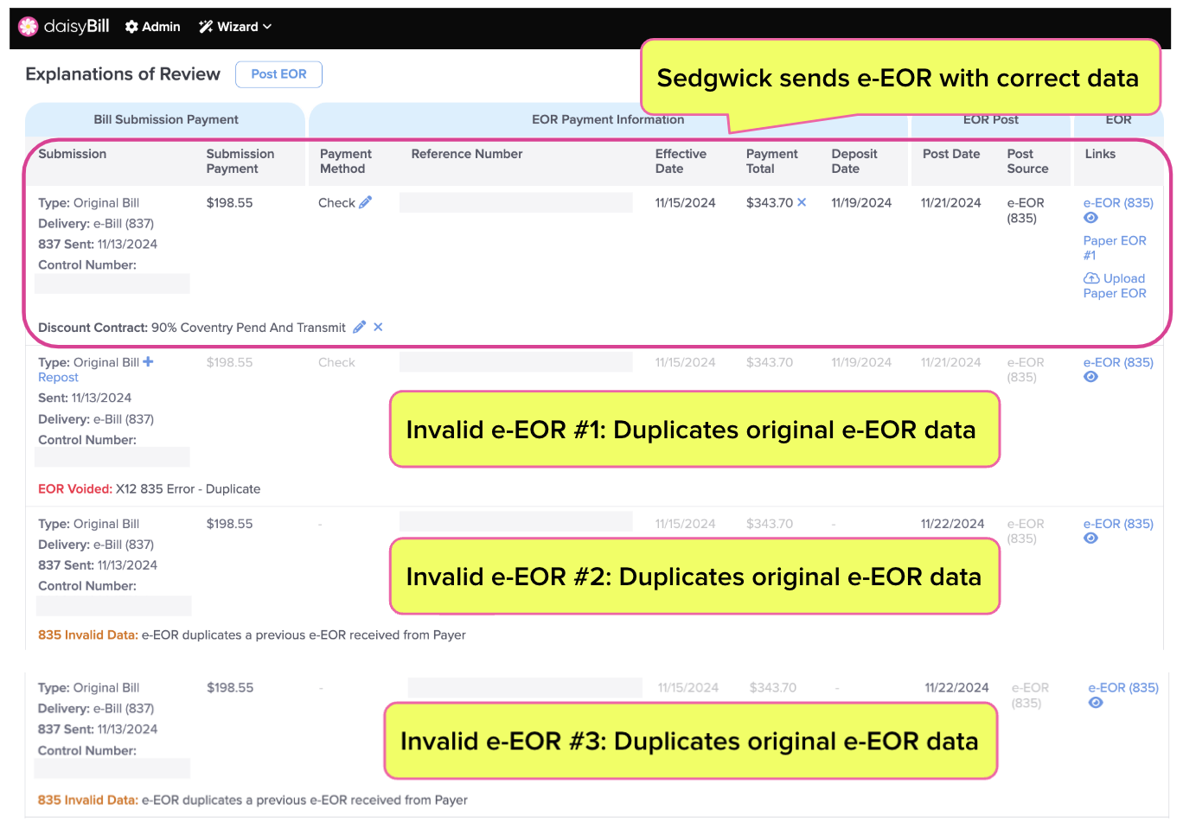Select the first Control Number field
Image resolution: width=1183 pixels, height=835 pixels.
click(112, 284)
